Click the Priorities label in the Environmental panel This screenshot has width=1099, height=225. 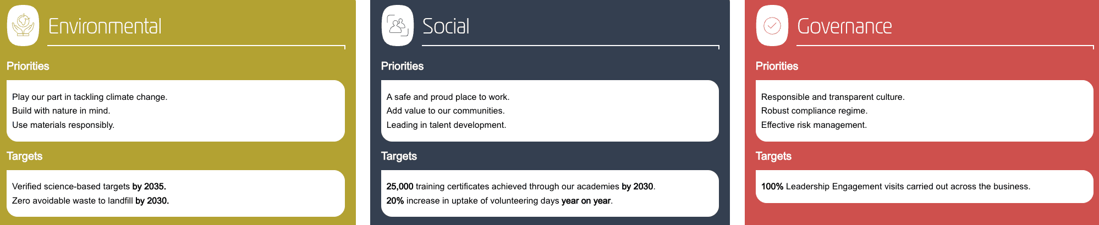(x=28, y=66)
